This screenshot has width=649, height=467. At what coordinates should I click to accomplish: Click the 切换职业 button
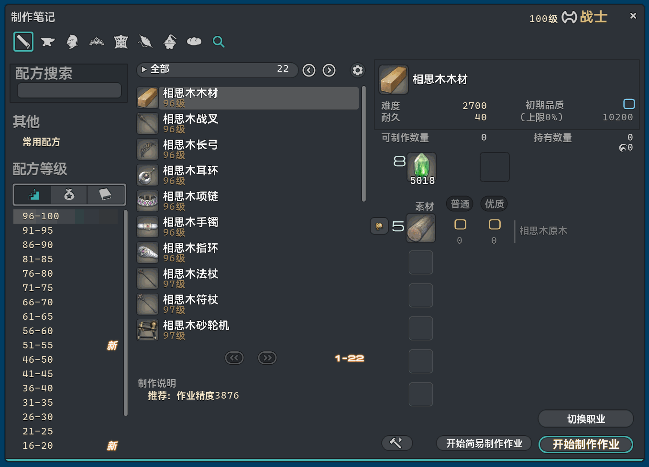click(x=585, y=419)
